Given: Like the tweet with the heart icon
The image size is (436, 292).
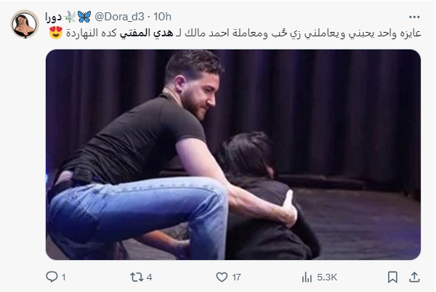Looking at the screenshot, I should click(x=222, y=277).
